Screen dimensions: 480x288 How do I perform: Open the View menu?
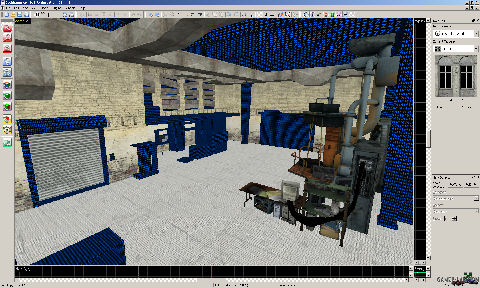tap(35, 8)
